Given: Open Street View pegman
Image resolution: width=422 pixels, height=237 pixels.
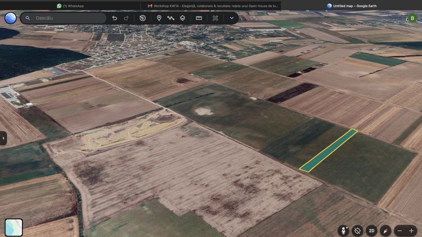Looking at the screenshot, I should (x=343, y=231).
